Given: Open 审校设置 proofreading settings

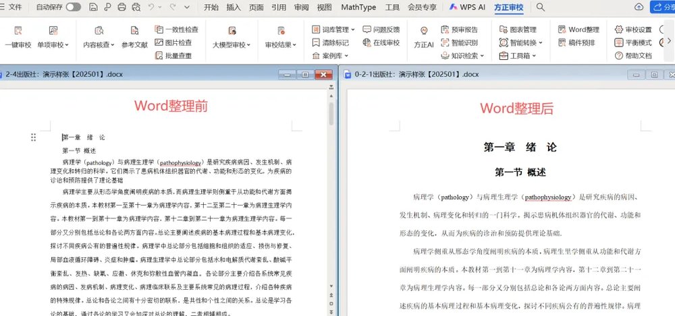Looking at the screenshot, I should tap(633, 30).
